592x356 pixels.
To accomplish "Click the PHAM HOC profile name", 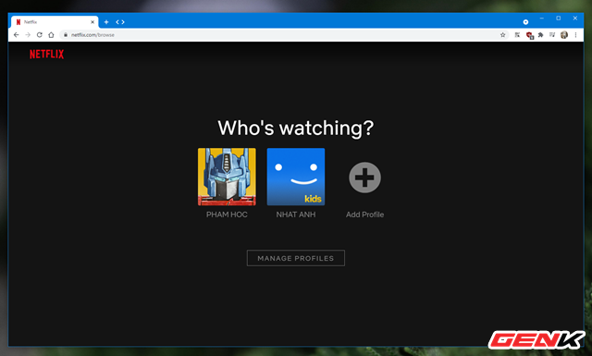I will 227,215.
